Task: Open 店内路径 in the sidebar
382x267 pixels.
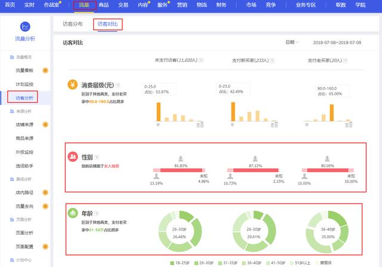Action: [24, 192]
